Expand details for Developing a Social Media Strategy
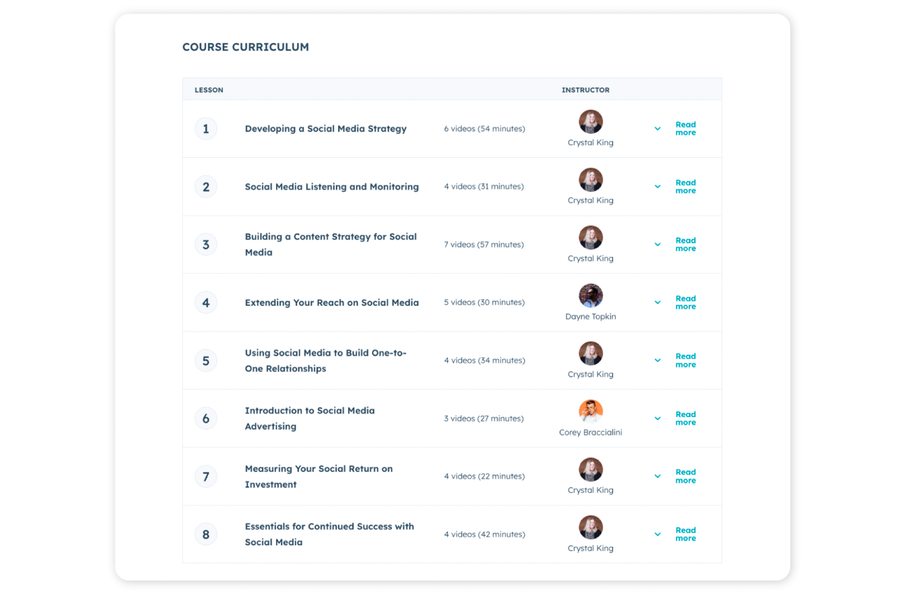 tap(657, 128)
